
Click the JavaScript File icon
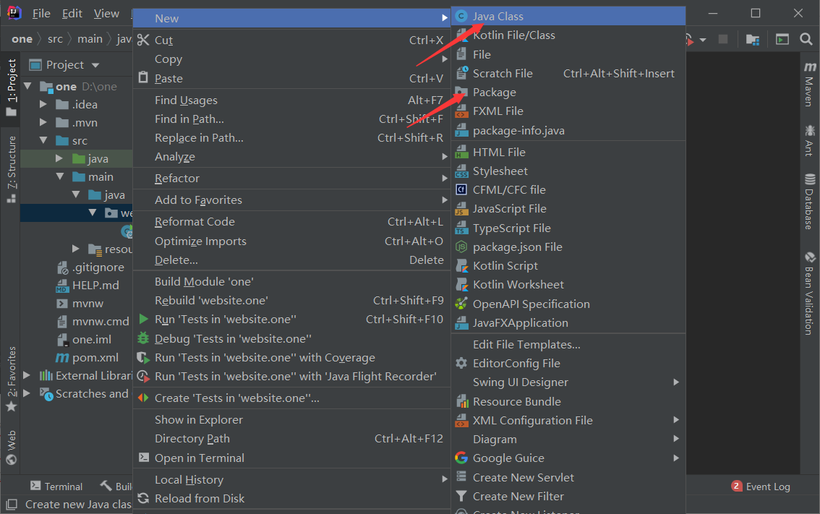click(x=461, y=209)
